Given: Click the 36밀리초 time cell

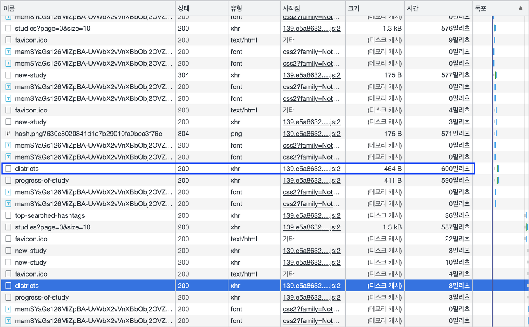Looking at the screenshot, I should pos(438,216).
